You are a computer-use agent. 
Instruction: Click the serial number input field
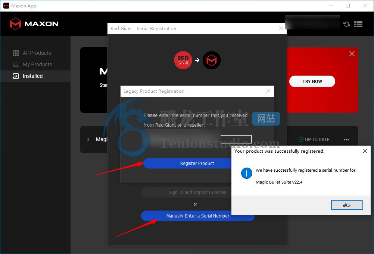pyautogui.click(x=197, y=139)
